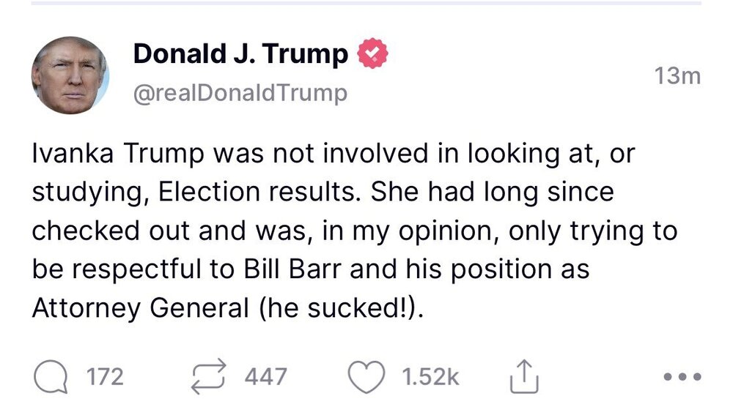
Task: Click "Attorney General" in the post body
Action: 141,307
